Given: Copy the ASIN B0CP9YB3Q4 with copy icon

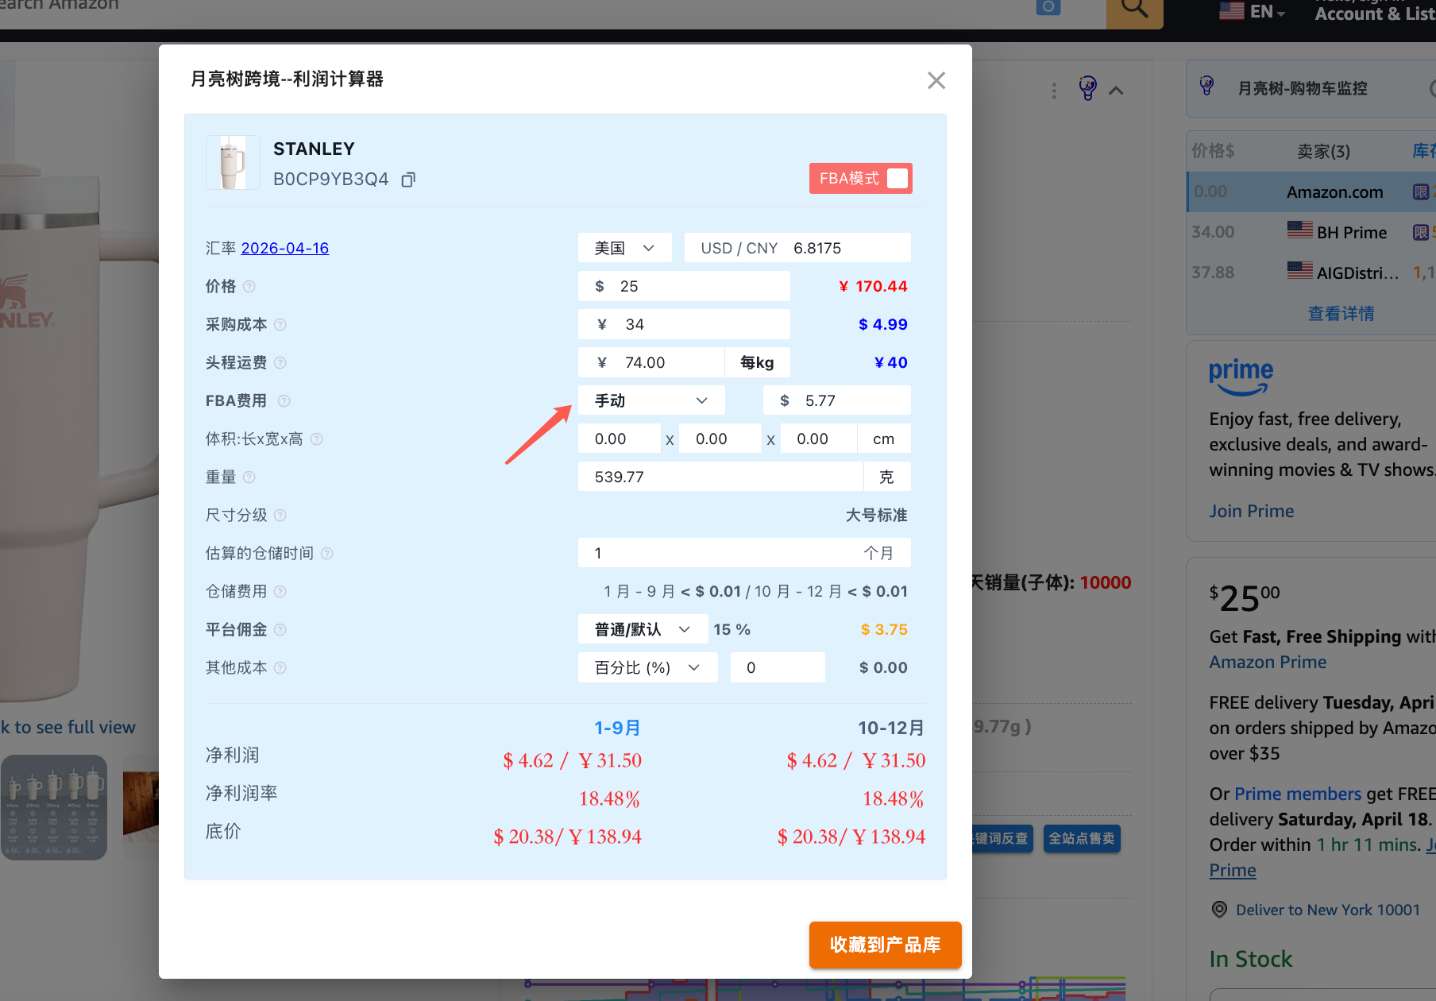Looking at the screenshot, I should click(x=408, y=180).
